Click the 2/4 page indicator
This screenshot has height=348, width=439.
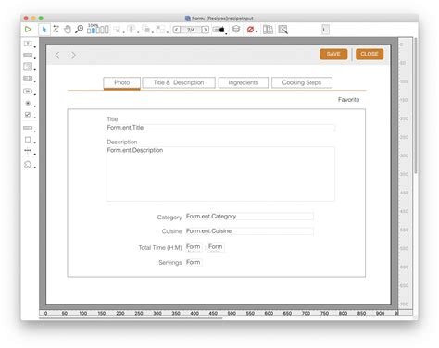191,30
